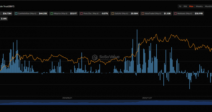212x112 pixels.
Task: Click the range navigator strip below the chart
Action: [106, 102]
